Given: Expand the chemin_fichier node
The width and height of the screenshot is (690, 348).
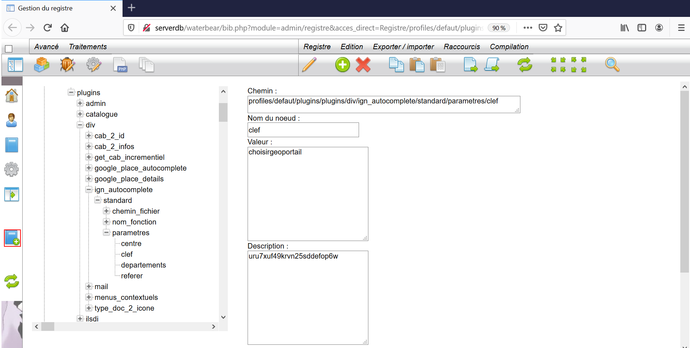Looking at the screenshot, I should click(x=106, y=211).
